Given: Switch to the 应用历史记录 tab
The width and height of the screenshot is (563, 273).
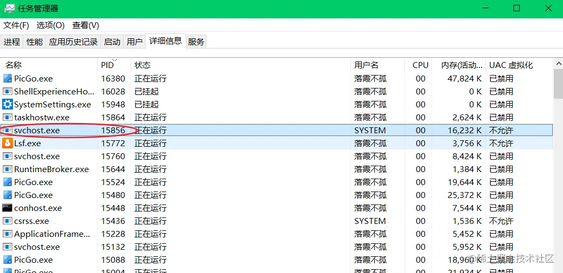Looking at the screenshot, I should point(73,42).
